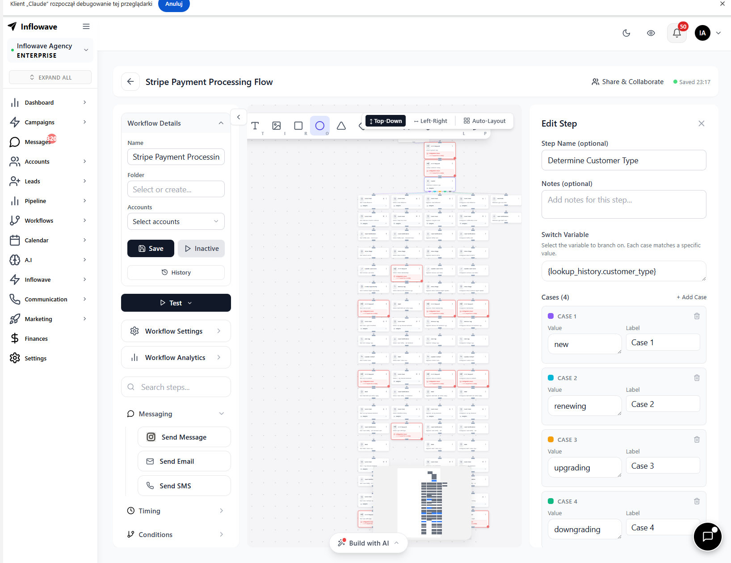The width and height of the screenshot is (731, 563).
Task: Click the Folder select field
Action: tap(176, 189)
